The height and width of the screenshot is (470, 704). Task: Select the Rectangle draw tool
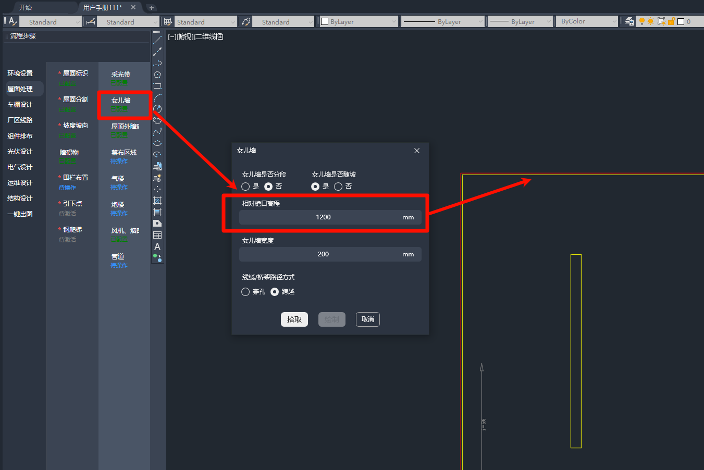157,86
